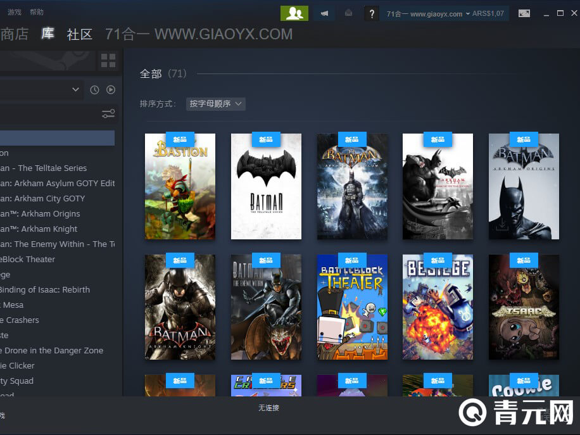Open Batman Telltale Series cover
This screenshot has width=580, height=435.
tap(266, 186)
